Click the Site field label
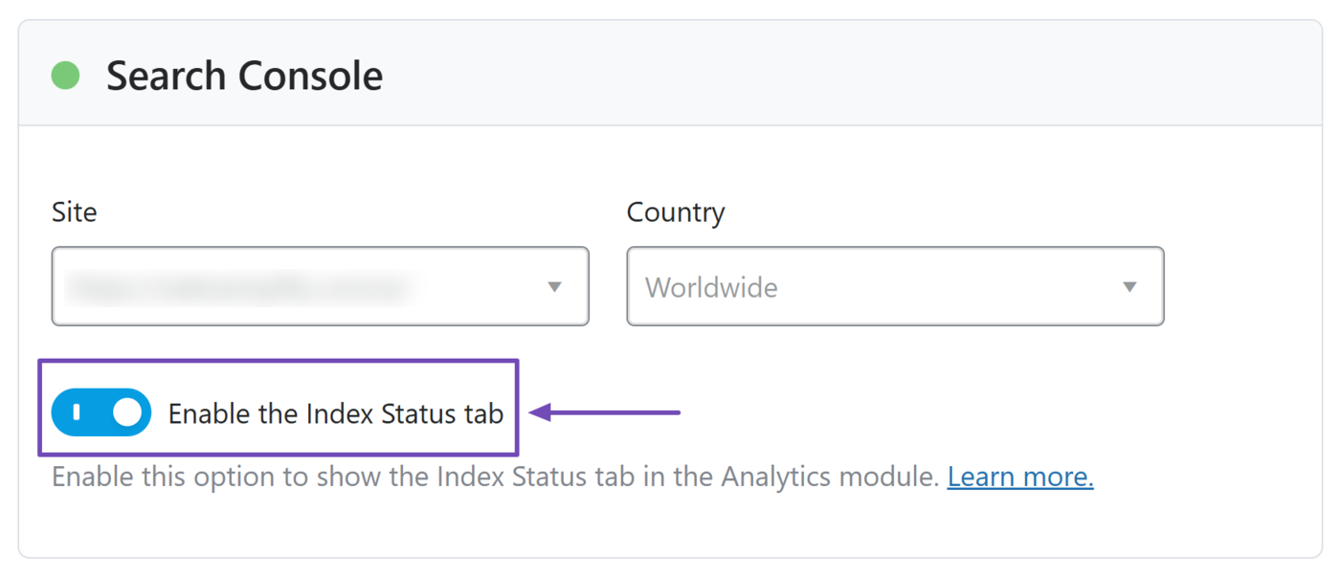This screenshot has width=1340, height=577. (74, 211)
